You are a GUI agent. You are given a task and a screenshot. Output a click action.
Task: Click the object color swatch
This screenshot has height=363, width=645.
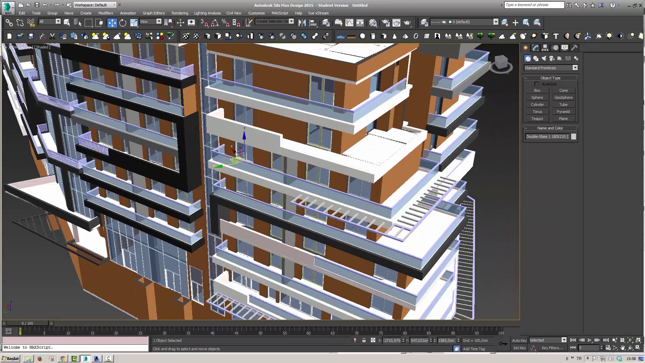pyautogui.click(x=573, y=136)
